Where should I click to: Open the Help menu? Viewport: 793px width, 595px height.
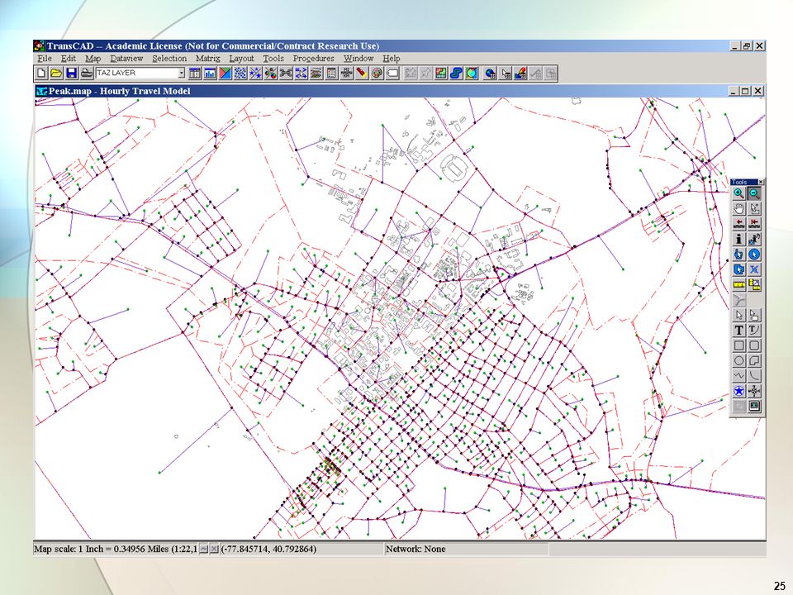pos(391,59)
